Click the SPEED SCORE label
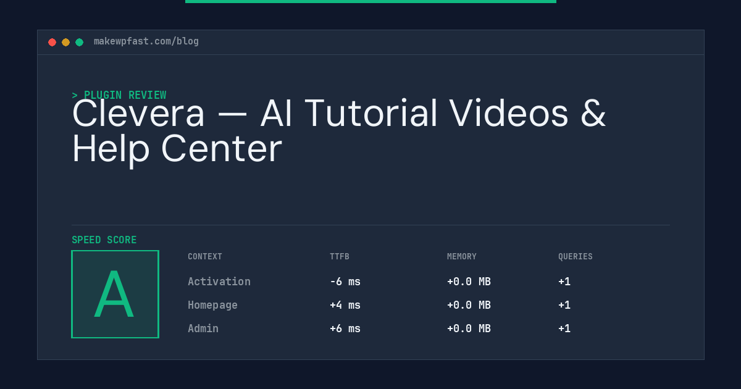The image size is (741, 389). coord(104,240)
